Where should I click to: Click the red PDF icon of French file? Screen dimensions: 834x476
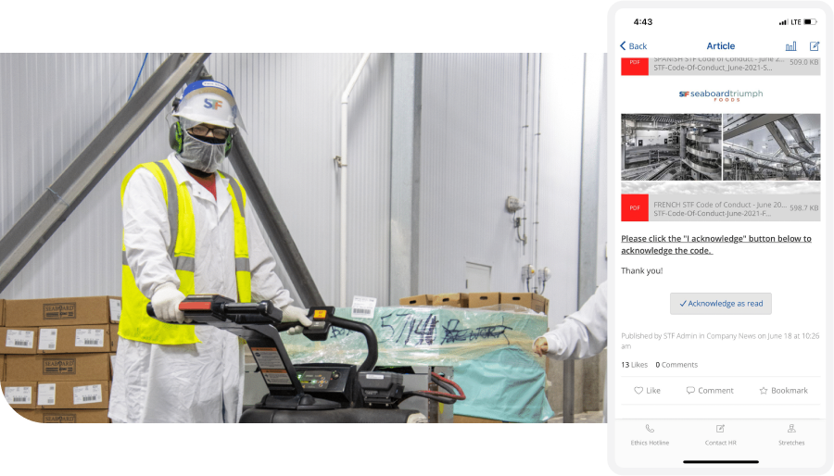pyautogui.click(x=635, y=207)
